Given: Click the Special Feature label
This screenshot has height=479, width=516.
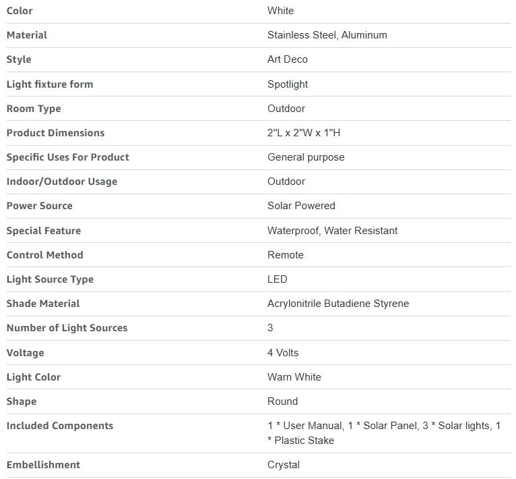Looking at the screenshot, I should tap(43, 231).
